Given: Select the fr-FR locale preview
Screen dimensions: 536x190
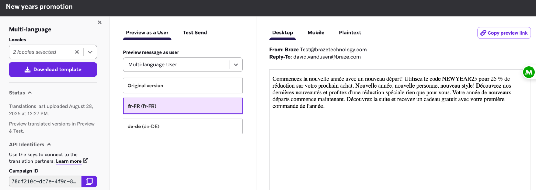Looking at the screenshot, I should pos(183,106).
